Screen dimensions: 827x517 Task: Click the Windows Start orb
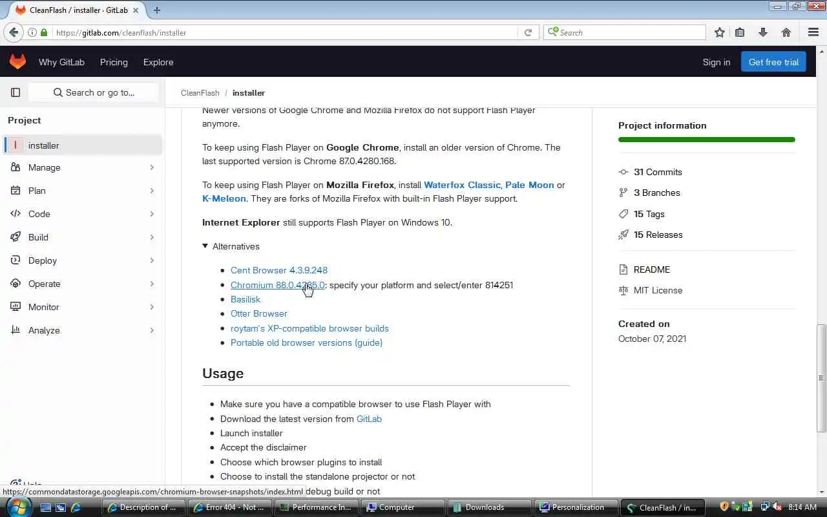tap(17, 507)
